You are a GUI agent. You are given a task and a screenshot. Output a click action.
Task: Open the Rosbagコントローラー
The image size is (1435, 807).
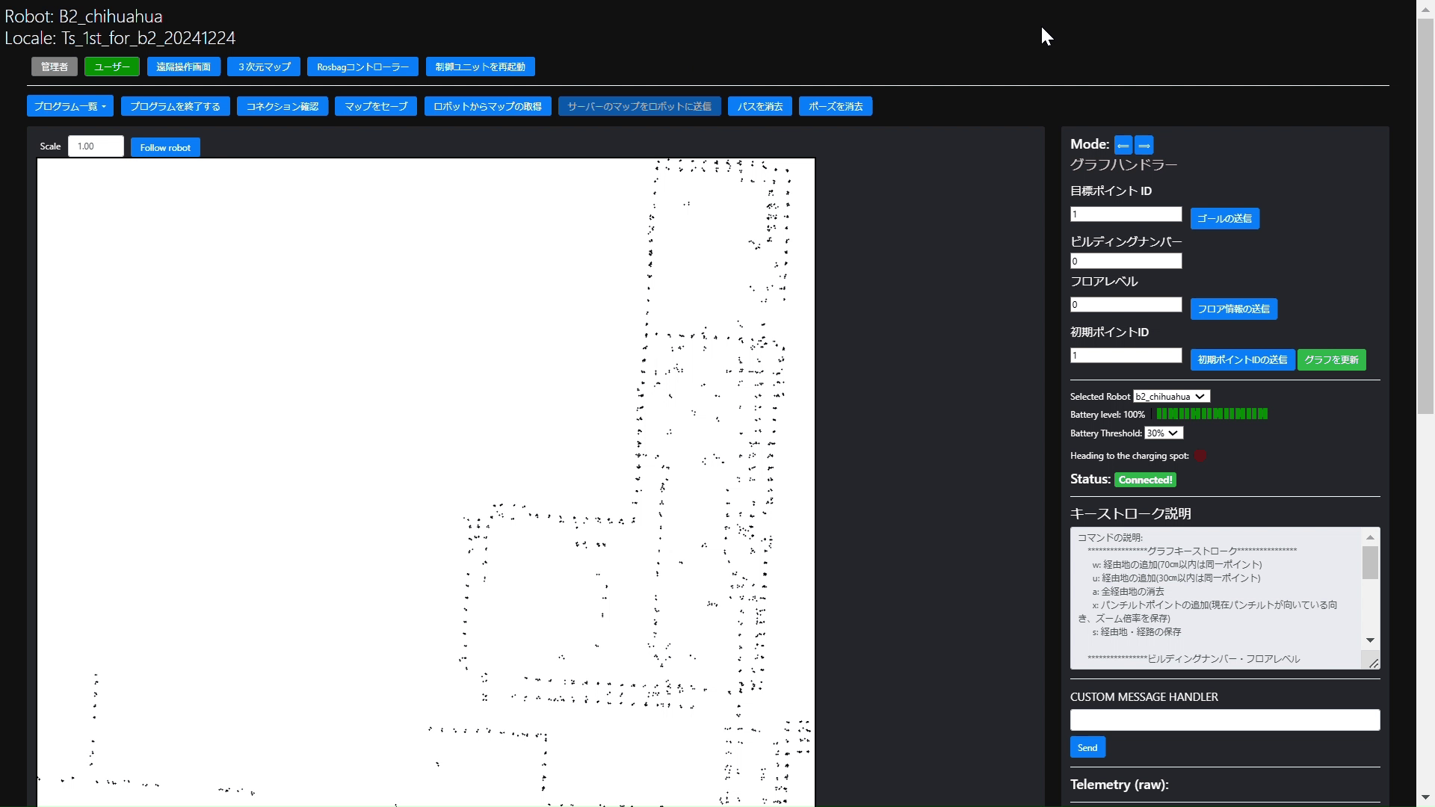click(x=362, y=67)
